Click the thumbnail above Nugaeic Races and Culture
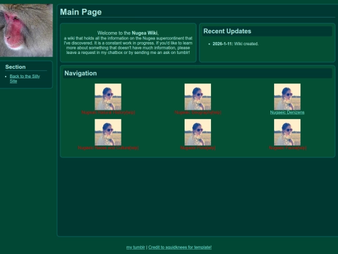Screen dimensions: 338x254 point(108,132)
